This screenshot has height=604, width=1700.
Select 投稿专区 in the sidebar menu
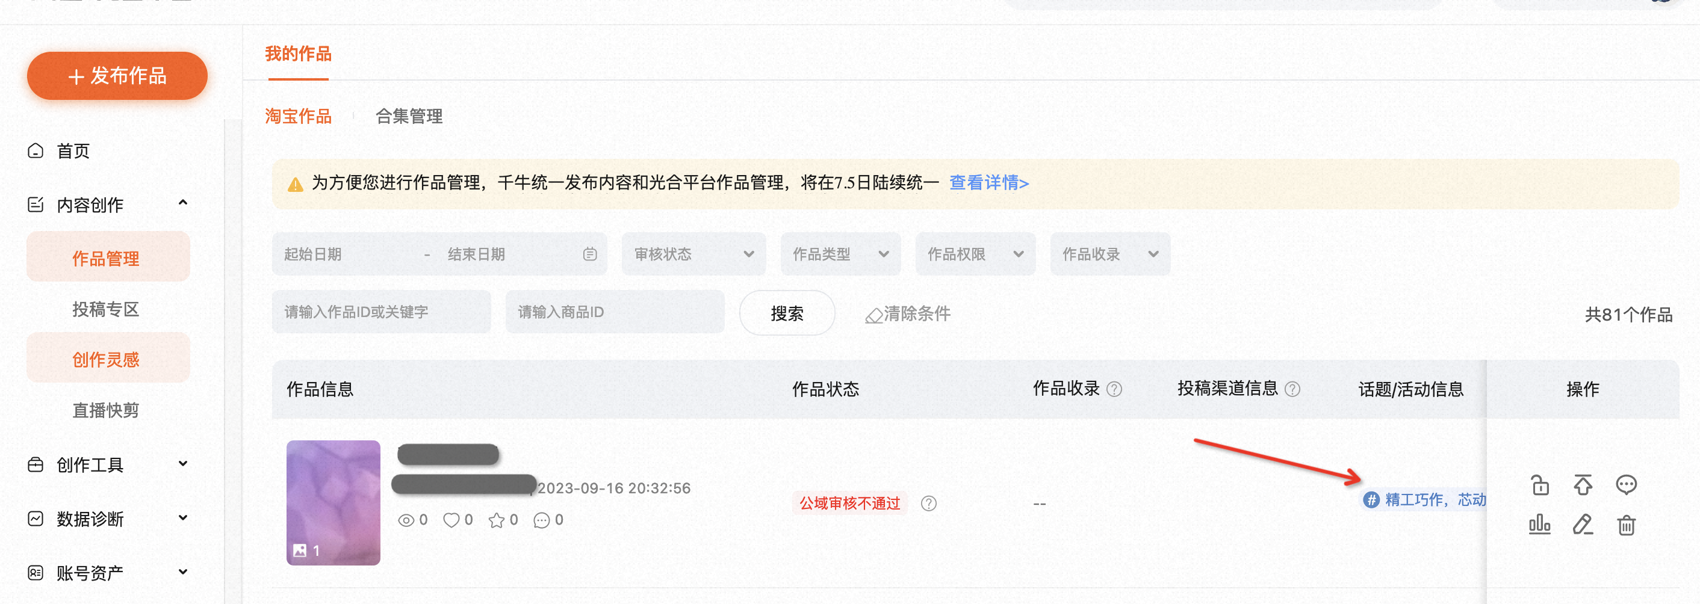(105, 309)
